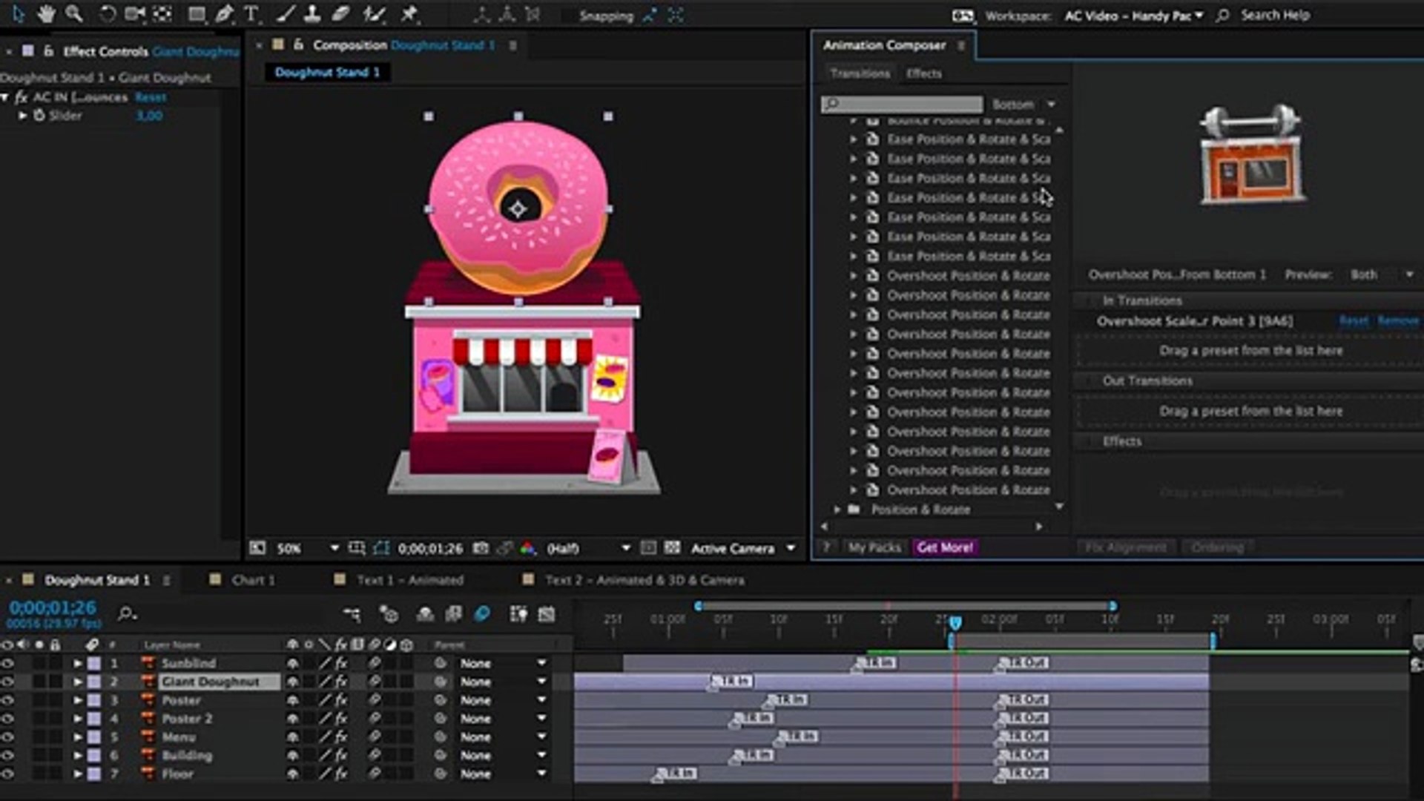Switch to the Chart 1 timeline tab
Viewport: 1424px width, 801px height.
(x=252, y=580)
